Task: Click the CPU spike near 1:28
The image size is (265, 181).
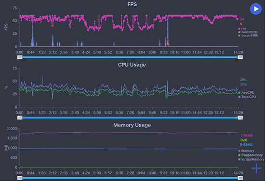Action: pyautogui.click(x=42, y=81)
